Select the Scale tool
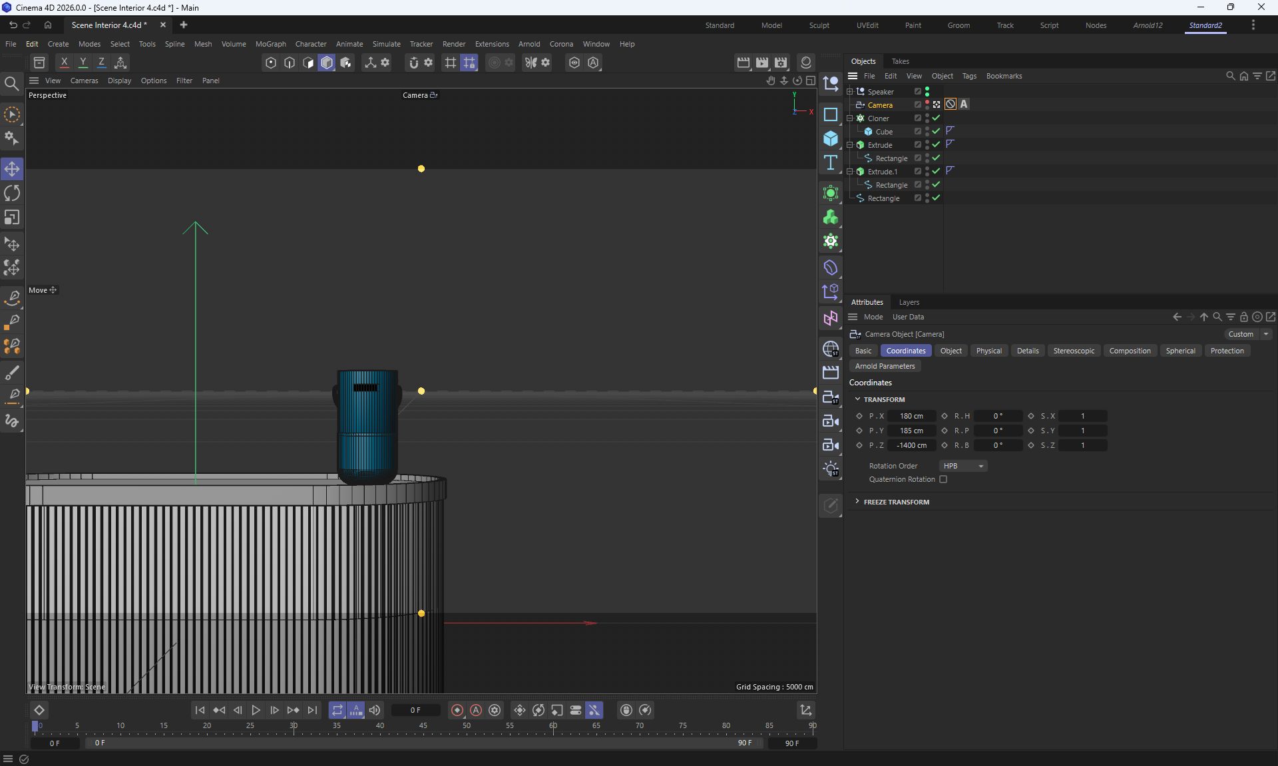Screen dimensions: 1278x766 point(12,218)
